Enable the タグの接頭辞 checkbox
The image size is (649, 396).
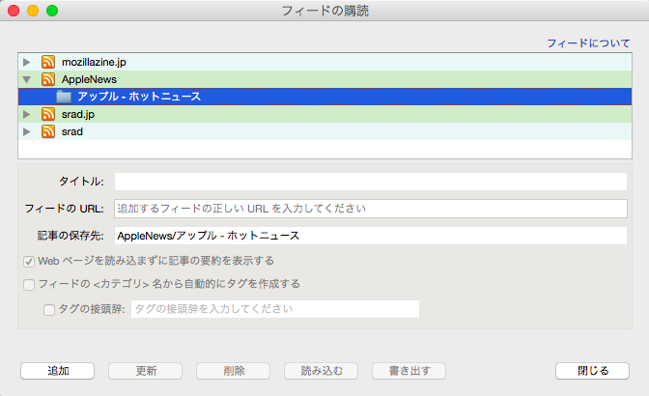click(49, 310)
